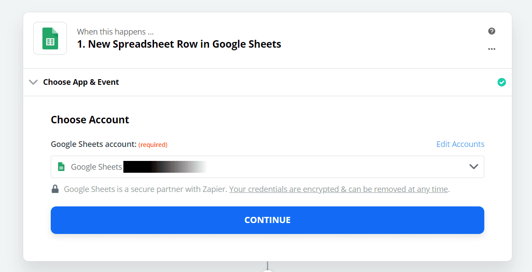Click the large Google Sheets app icon
The image size is (532, 272).
(x=50, y=38)
